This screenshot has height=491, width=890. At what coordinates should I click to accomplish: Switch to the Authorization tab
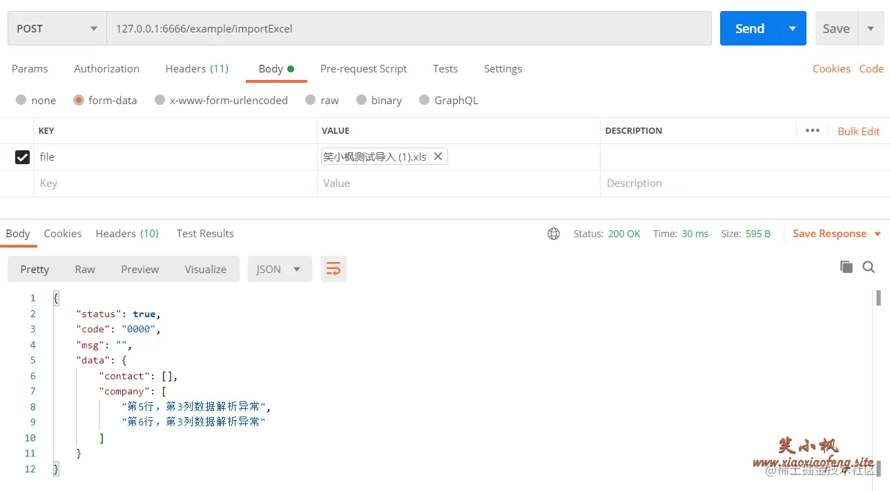[x=107, y=69]
